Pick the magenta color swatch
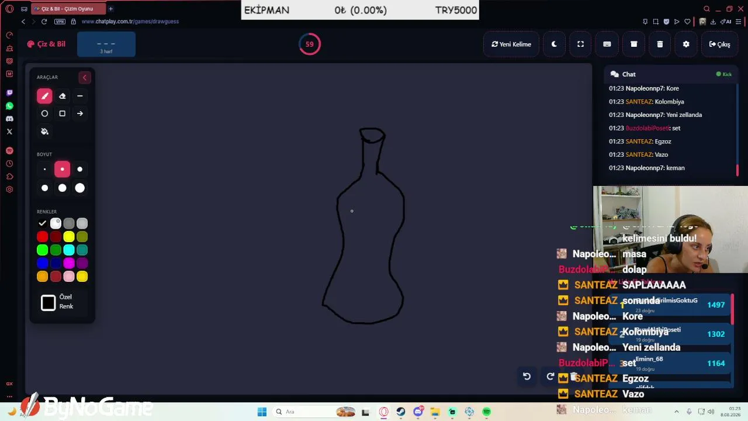This screenshot has height=421, width=748. [x=69, y=263]
